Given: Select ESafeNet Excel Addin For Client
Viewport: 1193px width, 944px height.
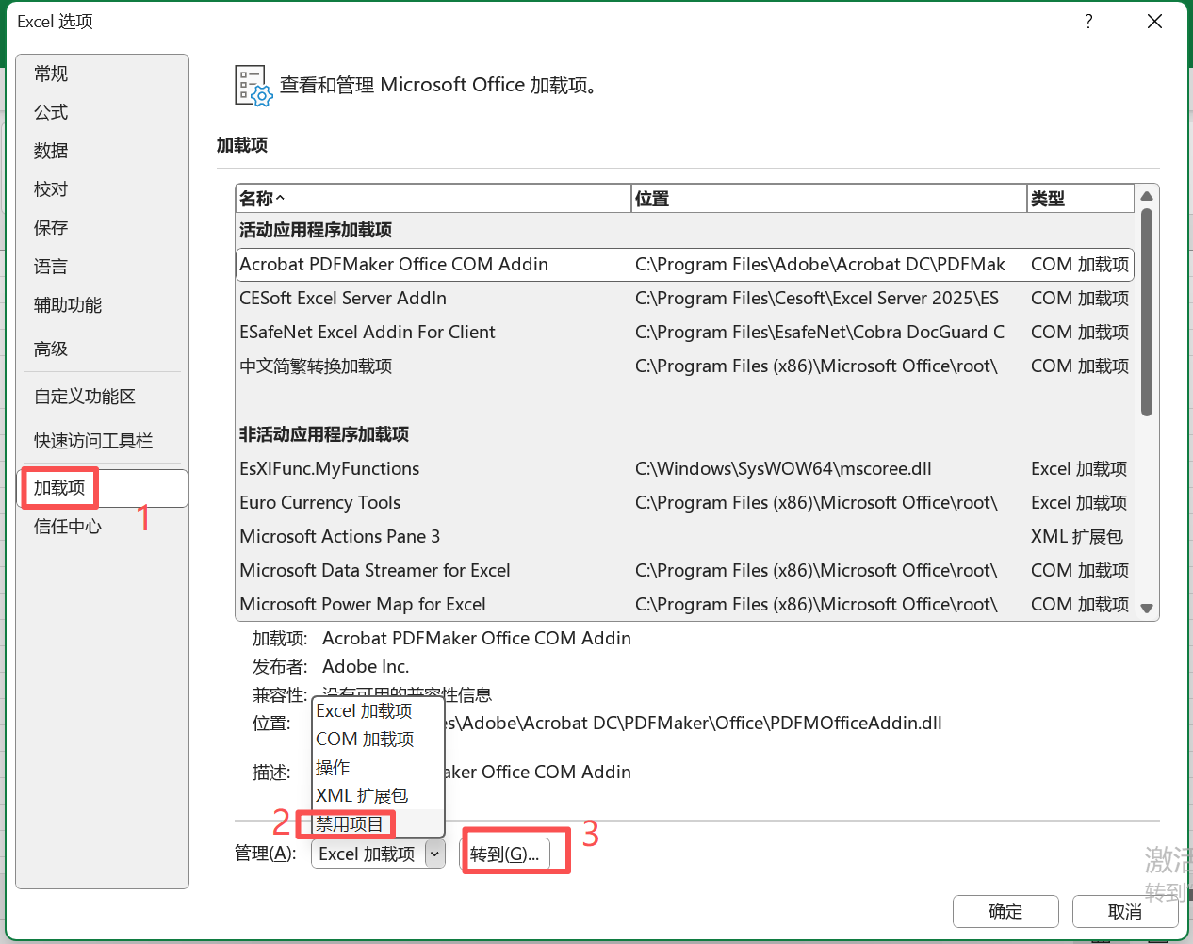Looking at the screenshot, I should (684, 333).
